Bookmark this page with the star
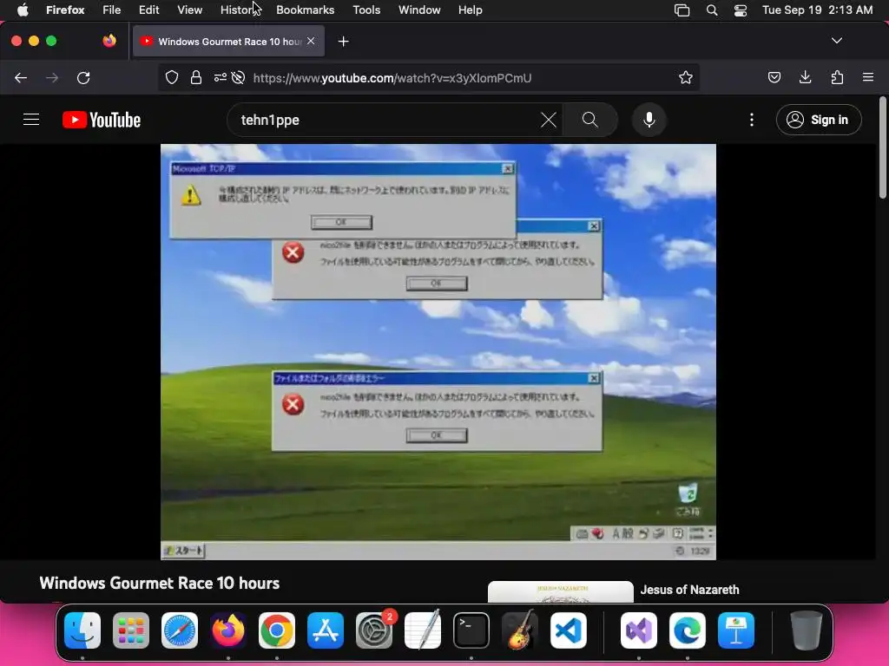Viewport: 889px width, 666px height. click(686, 77)
